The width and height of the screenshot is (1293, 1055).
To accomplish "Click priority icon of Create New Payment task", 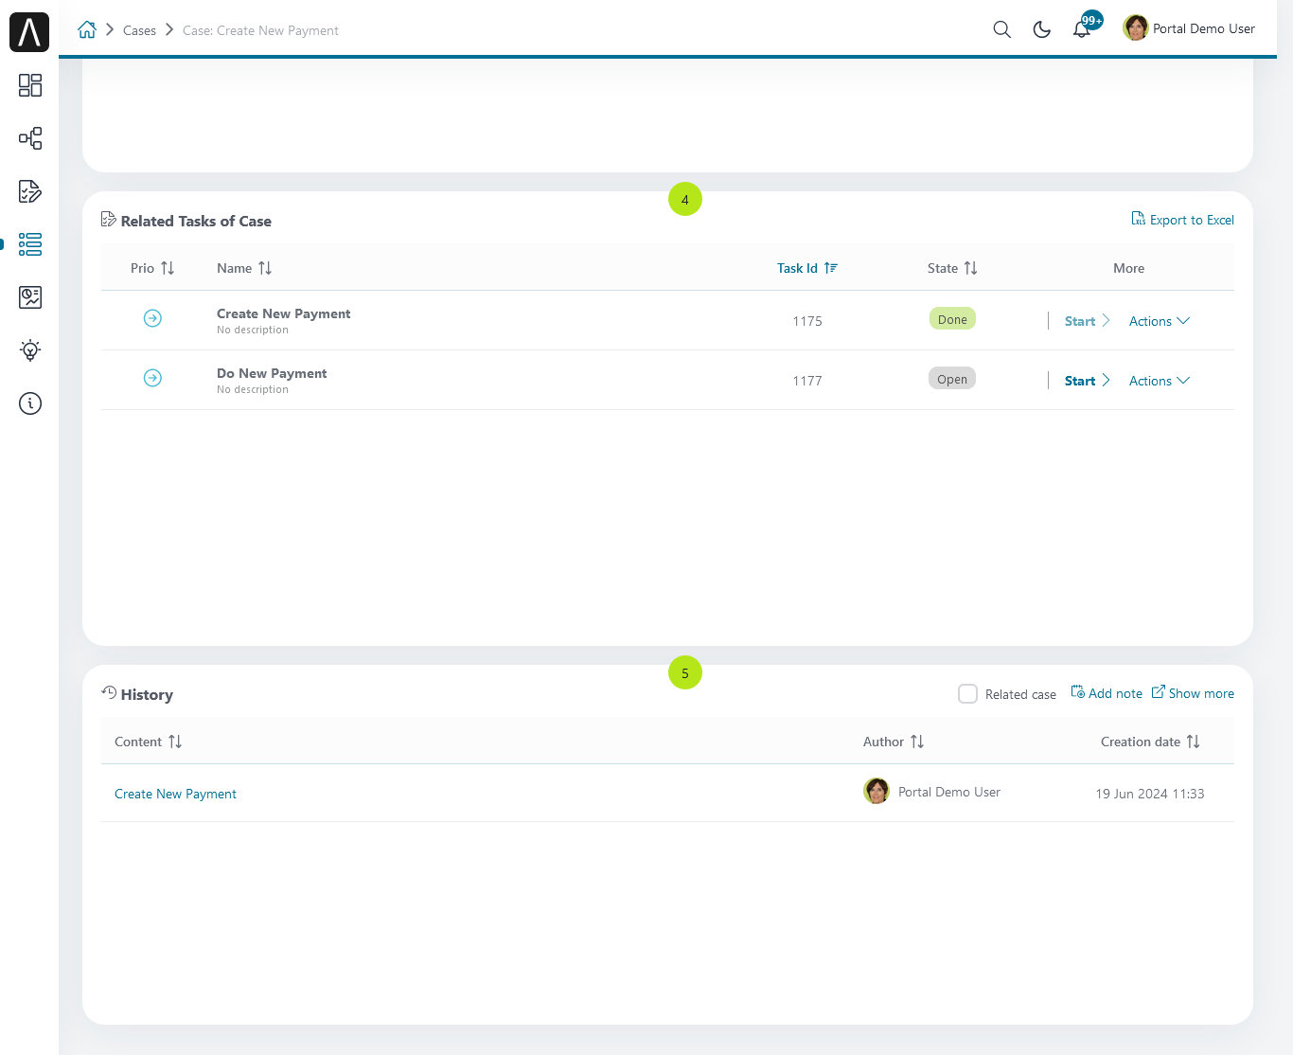I will [x=152, y=318].
